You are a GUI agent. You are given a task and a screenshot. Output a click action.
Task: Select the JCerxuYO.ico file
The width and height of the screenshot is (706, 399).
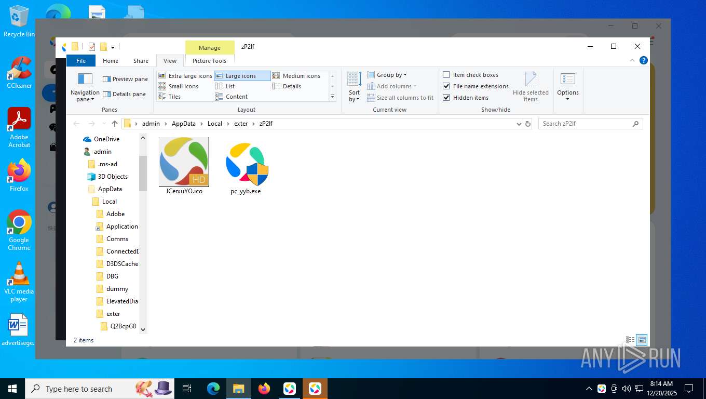tap(184, 166)
